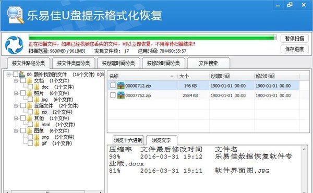Collapse the 图像 tree node
This screenshot has height=193, width=313.
[x=16, y=131]
